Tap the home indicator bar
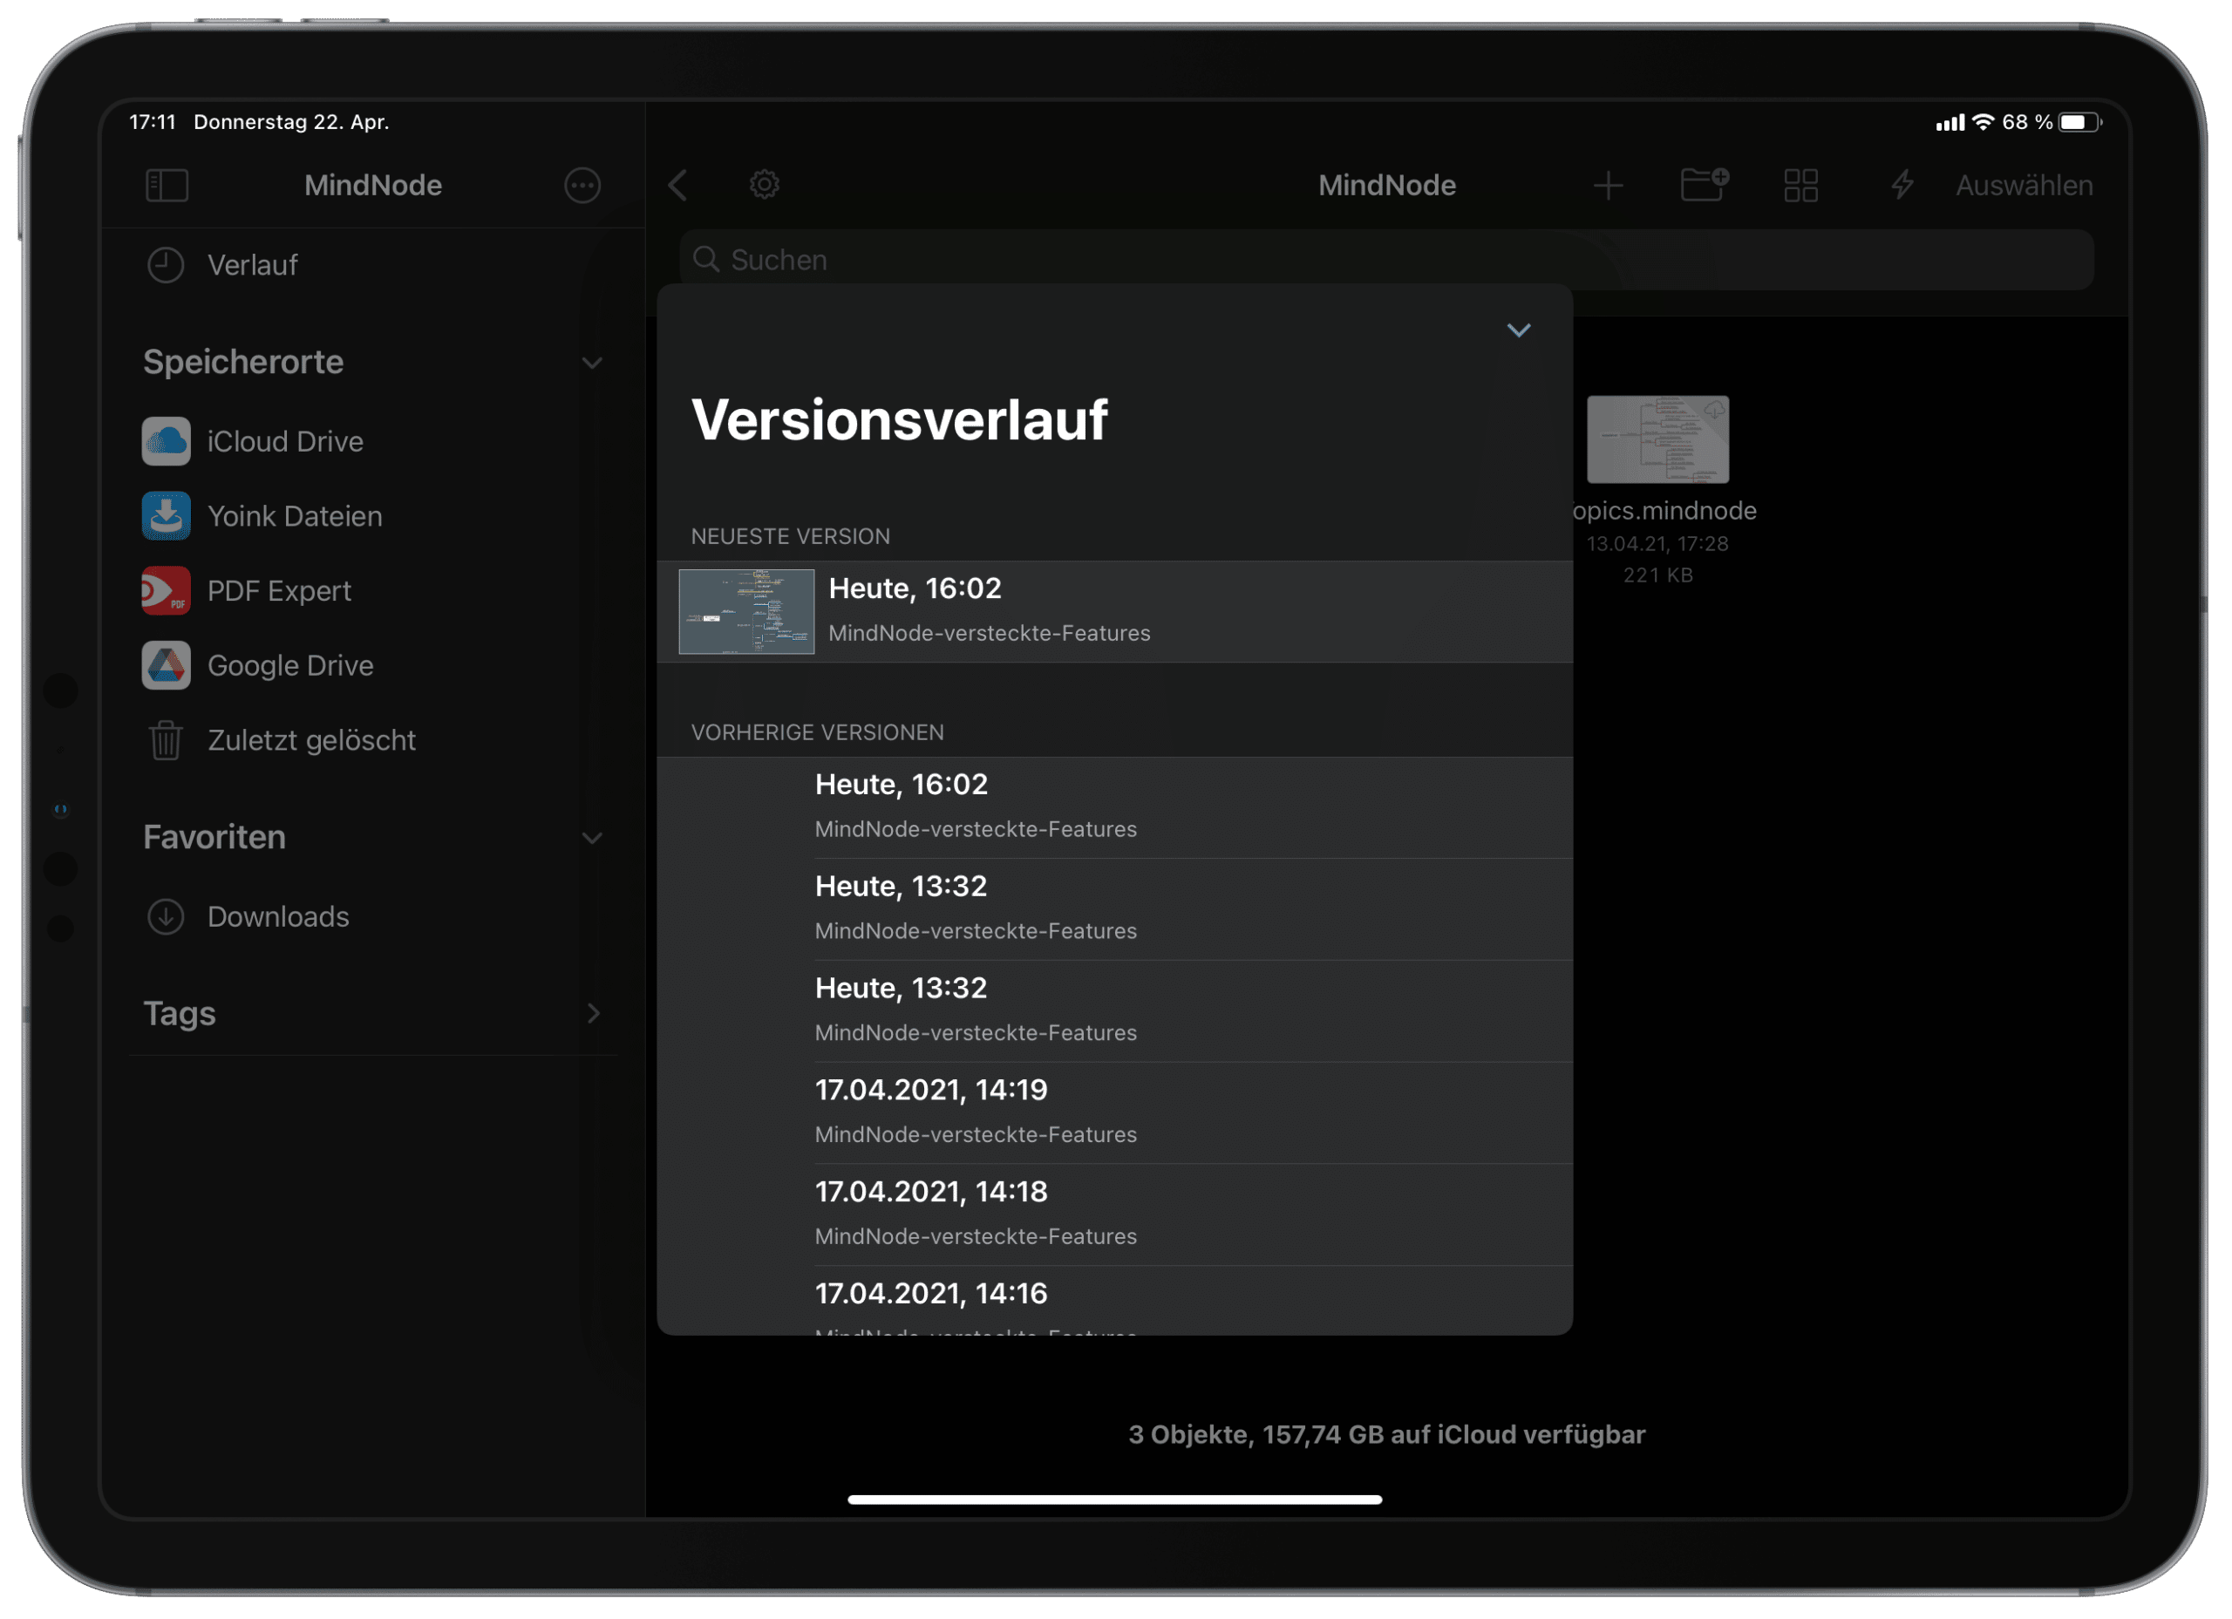 coord(1114,1500)
